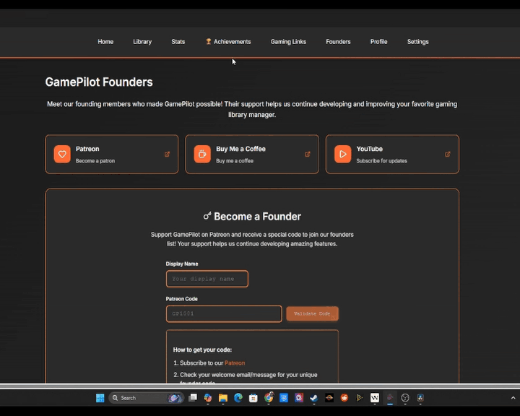
Task: Click the YouTube play icon
Action: point(342,154)
